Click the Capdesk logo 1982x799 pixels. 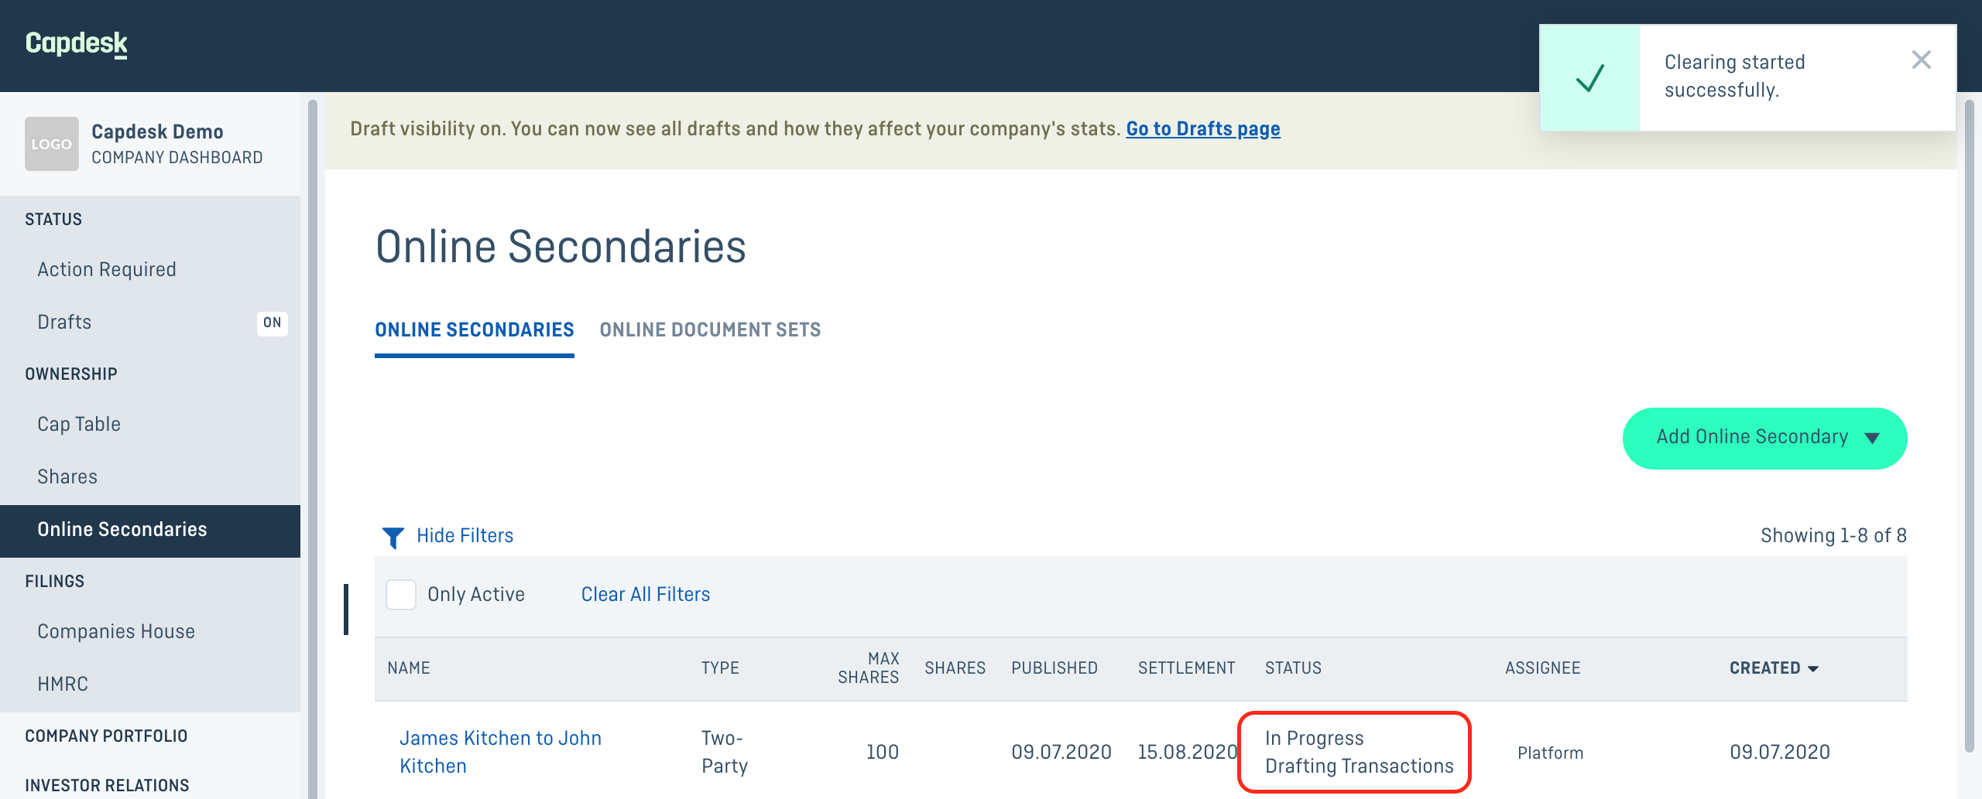coord(76,43)
